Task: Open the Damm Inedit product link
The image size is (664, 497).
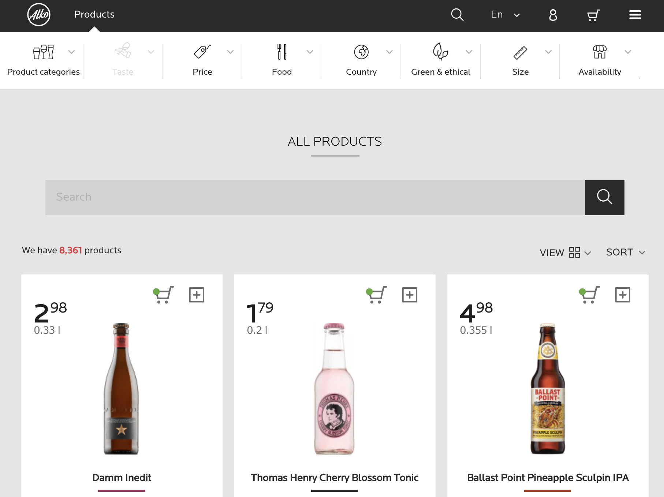Action: coord(122,478)
